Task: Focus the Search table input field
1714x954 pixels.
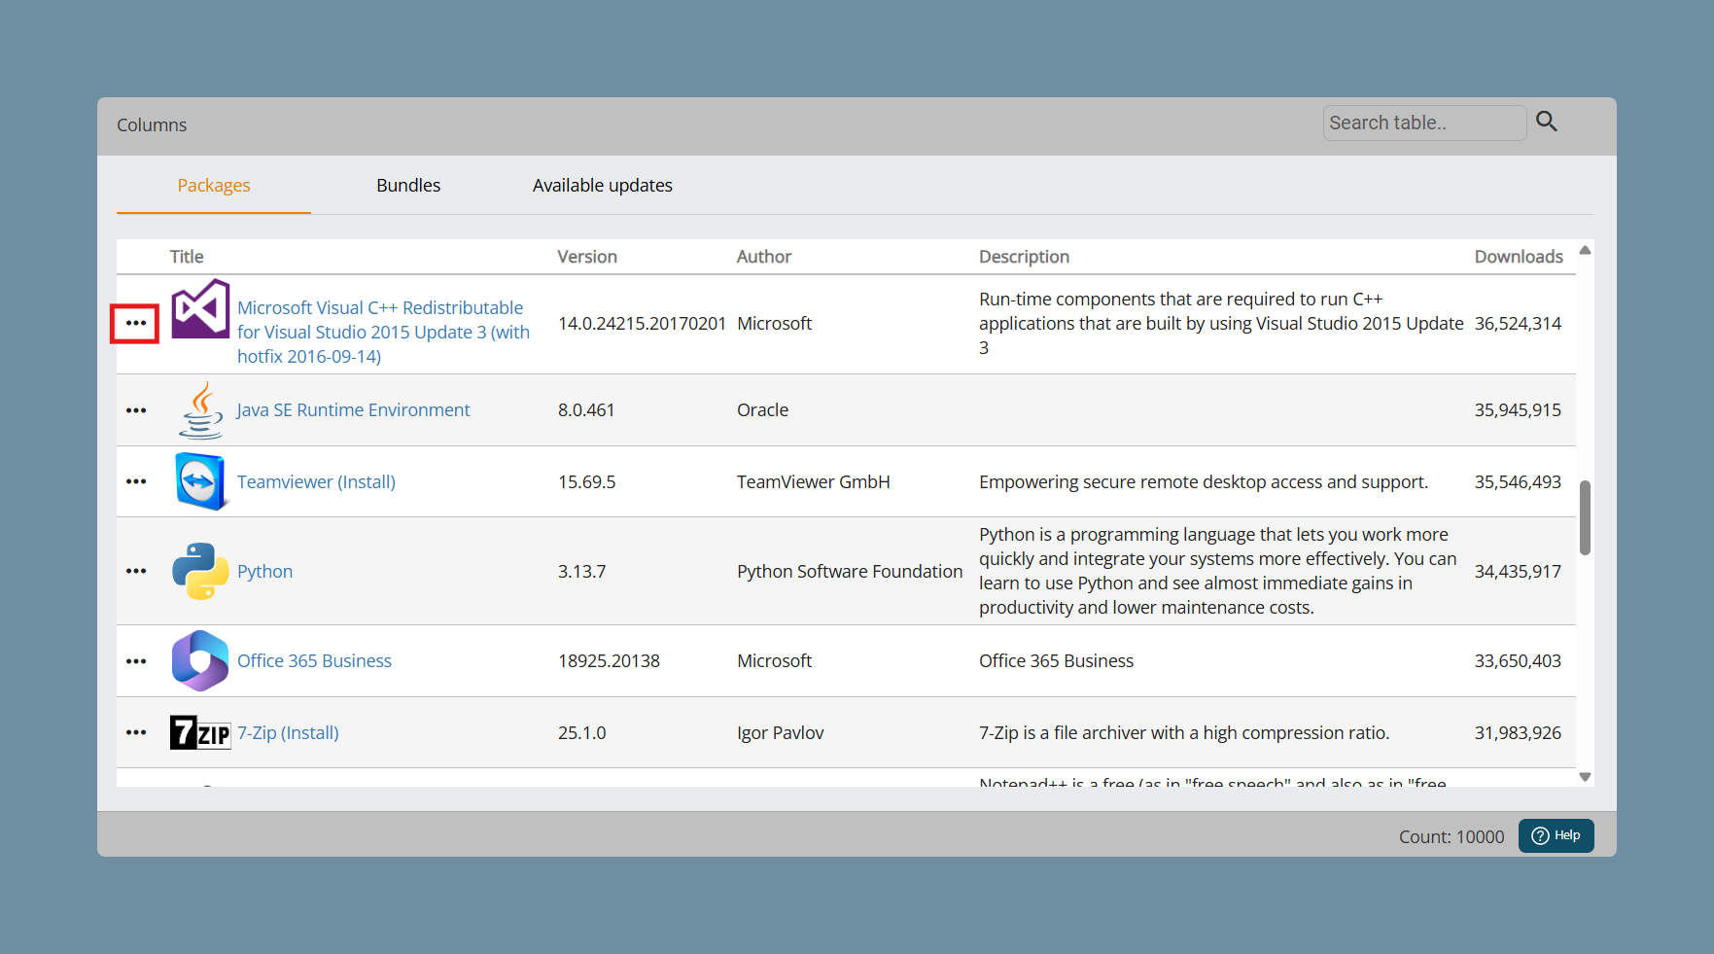Action: 1424,123
